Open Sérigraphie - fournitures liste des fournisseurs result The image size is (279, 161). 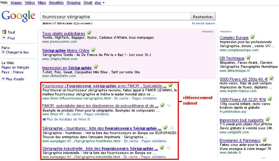coord(102,128)
